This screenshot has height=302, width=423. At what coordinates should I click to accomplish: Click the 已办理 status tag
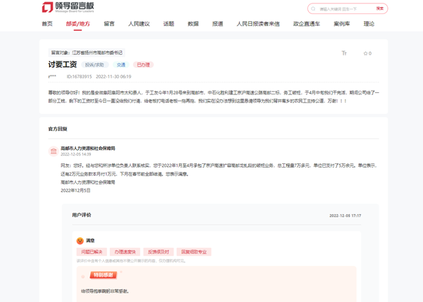click(x=143, y=65)
